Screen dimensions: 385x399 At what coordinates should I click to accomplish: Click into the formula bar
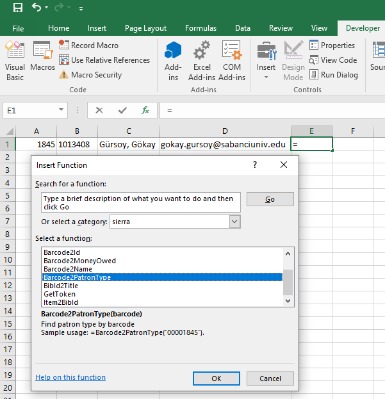tap(272, 110)
